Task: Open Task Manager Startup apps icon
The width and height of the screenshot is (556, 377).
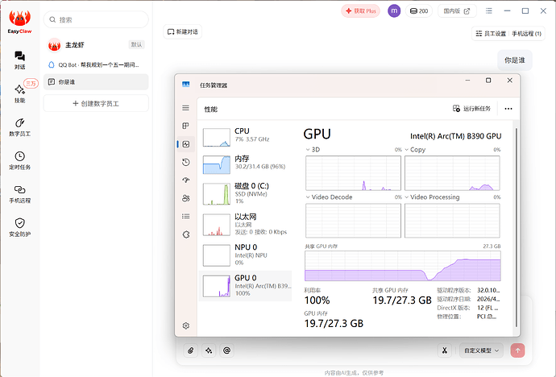Action: point(186,180)
